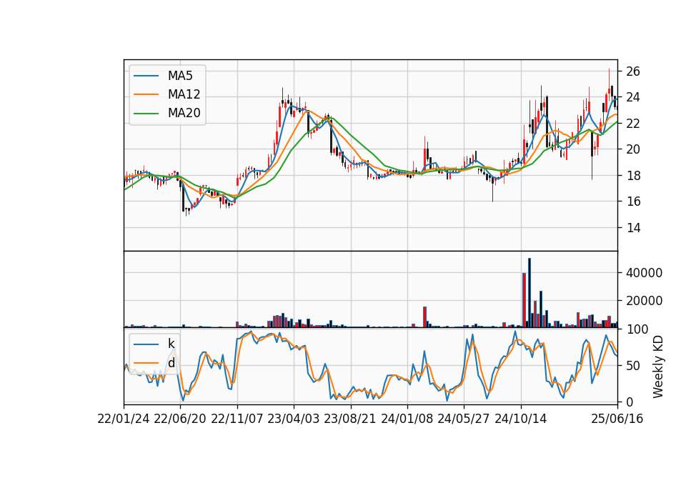686x493 pixels.
Task: Click the MA5 legend label
Action: tap(180, 76)
